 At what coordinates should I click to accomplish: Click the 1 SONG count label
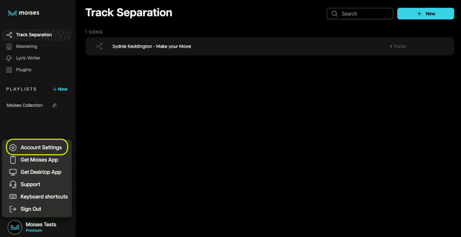(x=94, y=32)
